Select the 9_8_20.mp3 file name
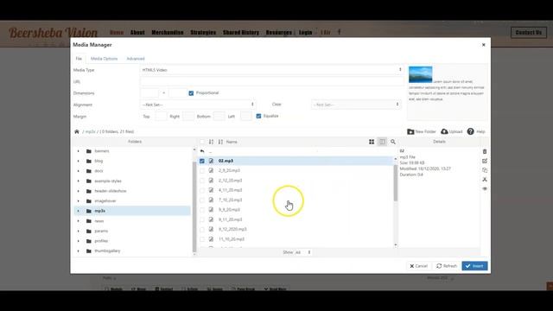This screenshot has height=311, width=553. click(229, 210)
